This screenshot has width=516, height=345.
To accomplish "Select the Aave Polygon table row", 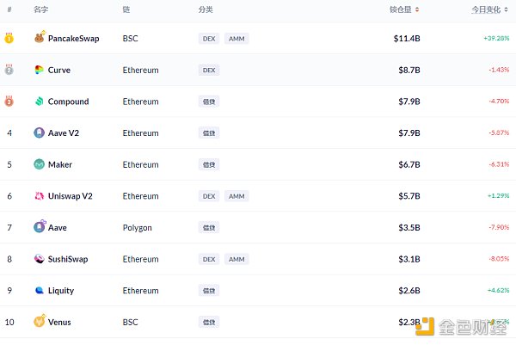I will pyautogui.click(x=258, y=228).
